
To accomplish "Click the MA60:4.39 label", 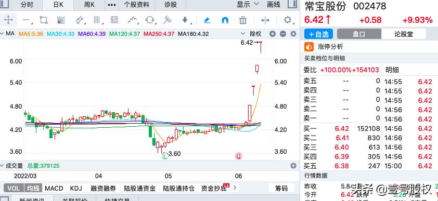I will [92, 34].
